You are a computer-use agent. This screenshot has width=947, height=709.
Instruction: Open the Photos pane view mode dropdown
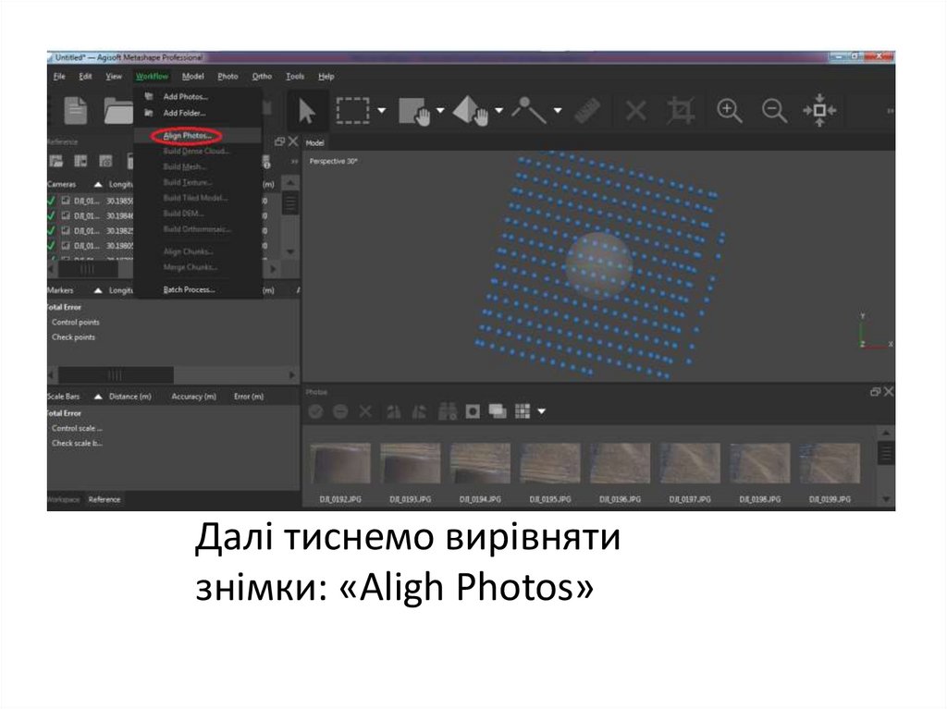[x=541, y=410]
